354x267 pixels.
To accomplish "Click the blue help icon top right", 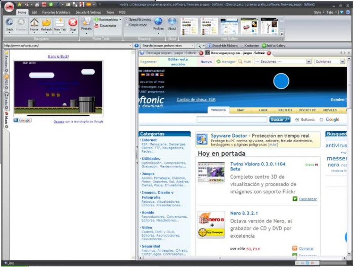I will pos(348,12).
